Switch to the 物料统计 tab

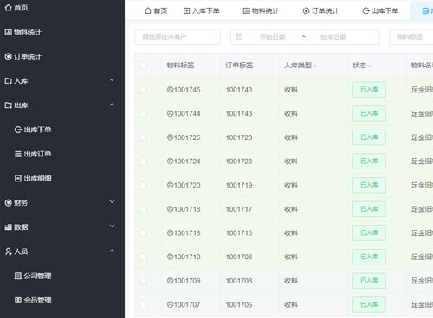tap(261, 11)
